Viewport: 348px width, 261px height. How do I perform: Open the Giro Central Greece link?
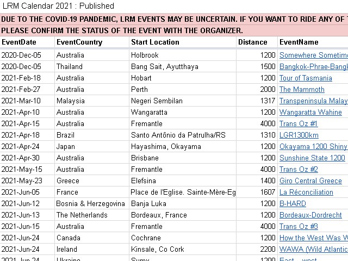pos(310,181)
